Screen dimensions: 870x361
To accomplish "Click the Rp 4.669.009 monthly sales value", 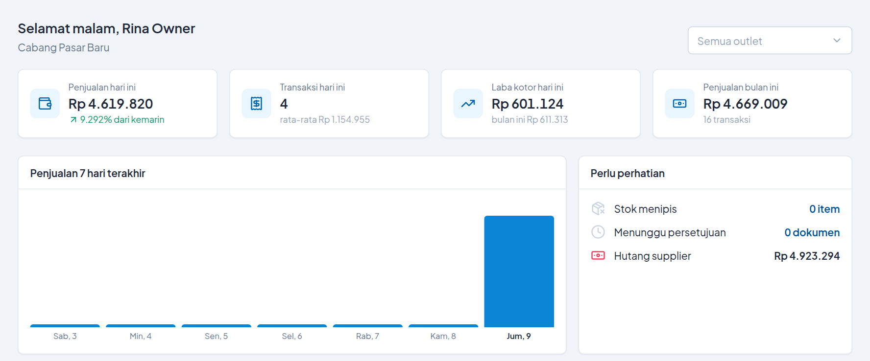I will [x=745, y=104].
